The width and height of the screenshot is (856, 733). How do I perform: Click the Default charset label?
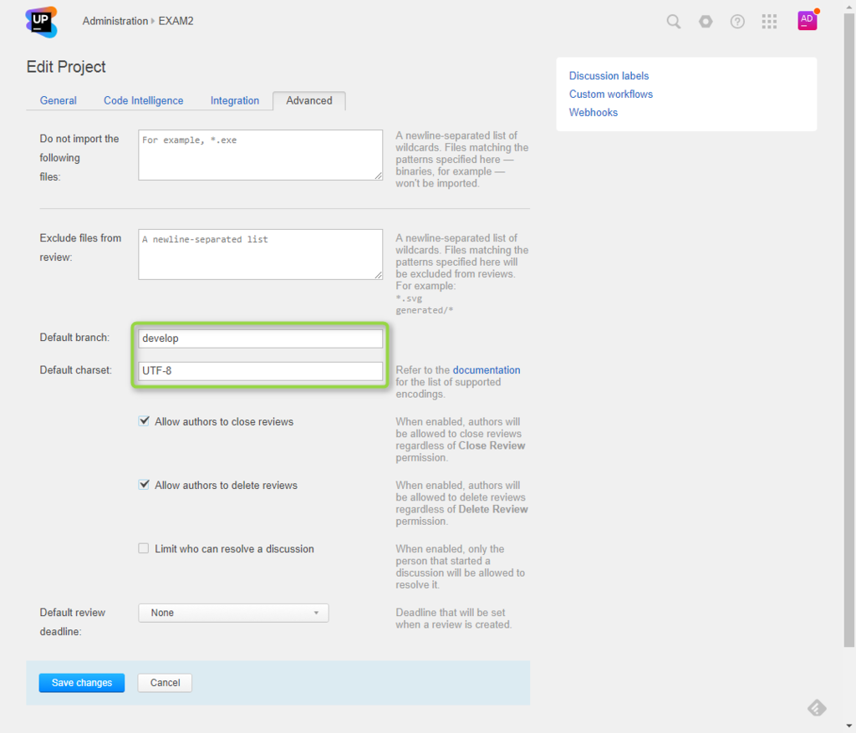click(x=75, y=369)
